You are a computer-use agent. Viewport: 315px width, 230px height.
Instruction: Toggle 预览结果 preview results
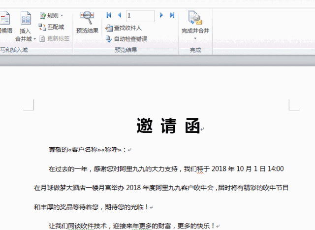pyautogui.click(x=87, y=22)
